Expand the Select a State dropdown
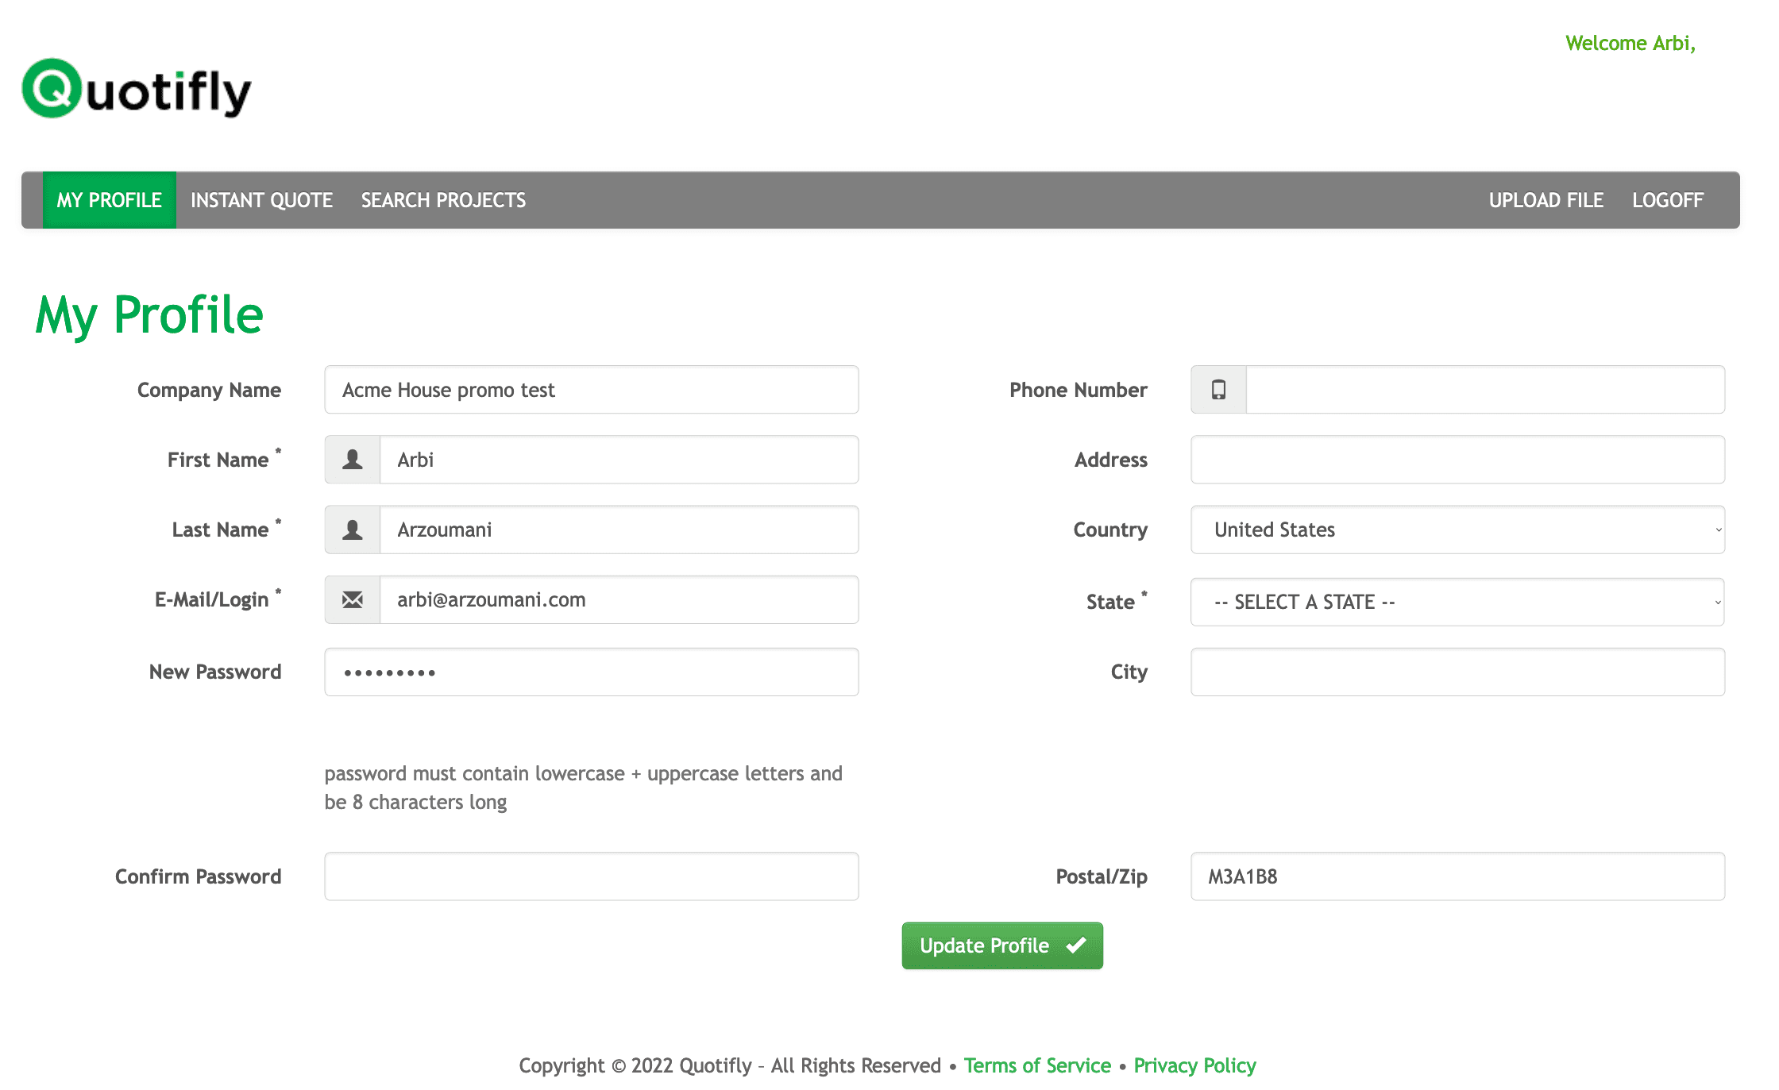Screen dimensions: 1779x1090 pos(1457,602)
